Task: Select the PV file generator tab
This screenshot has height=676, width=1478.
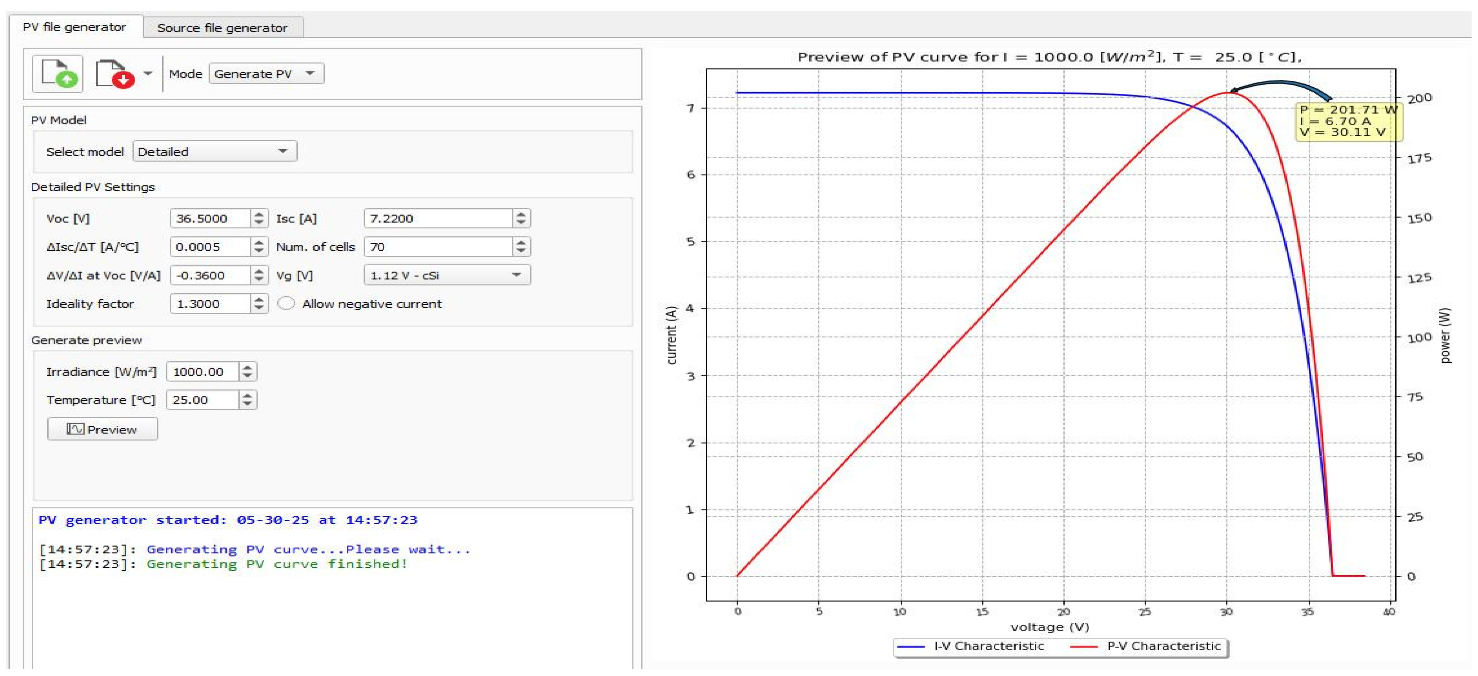Action: point(74,27)
